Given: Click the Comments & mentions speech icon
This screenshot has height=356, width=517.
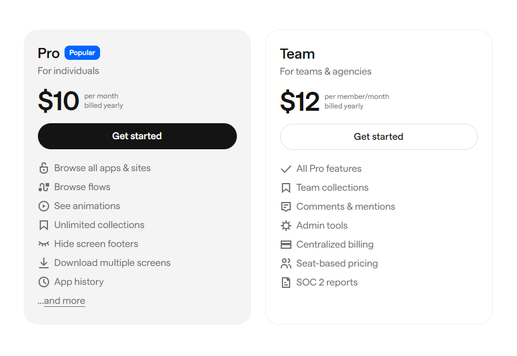Looking at the screenshot, I should [x=285, y=207].
